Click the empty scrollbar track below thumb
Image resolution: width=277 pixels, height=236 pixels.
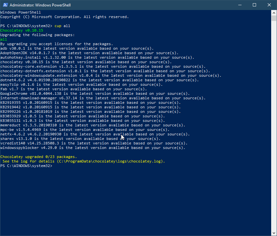tap(274, 125)
